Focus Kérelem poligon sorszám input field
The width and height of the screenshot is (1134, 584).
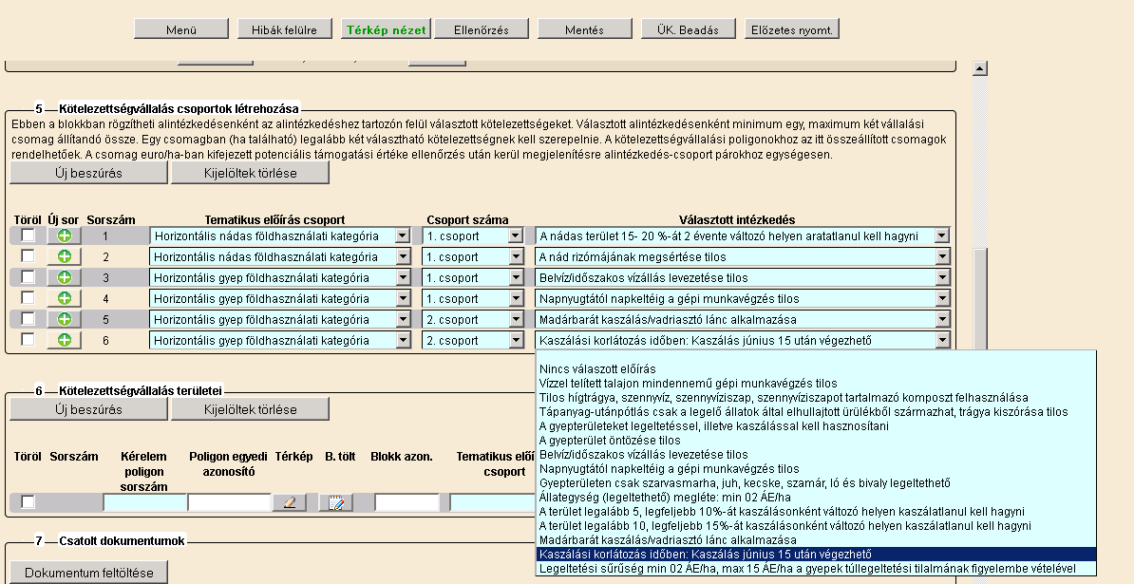tap(144, 502)
